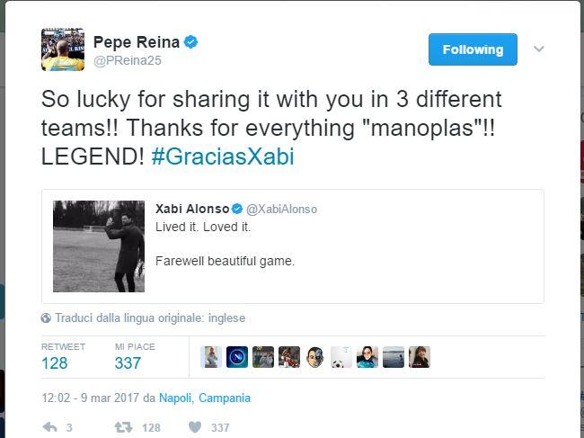584x438 pixels.
Task: View the 128 retweets list
Action: pyautogui.click(x=55, y=363)
